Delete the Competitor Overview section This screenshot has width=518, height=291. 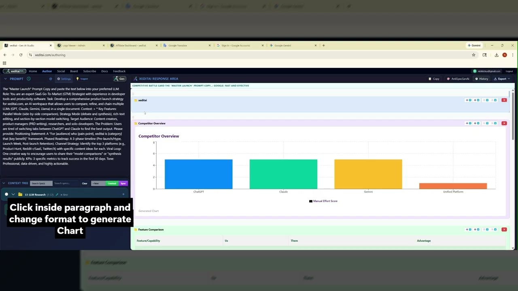pyautogui.click(x=504, y=123)
